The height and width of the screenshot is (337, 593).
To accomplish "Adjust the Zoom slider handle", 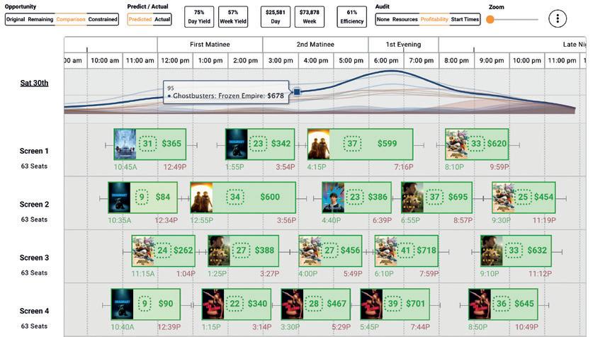I will (490, 20).
